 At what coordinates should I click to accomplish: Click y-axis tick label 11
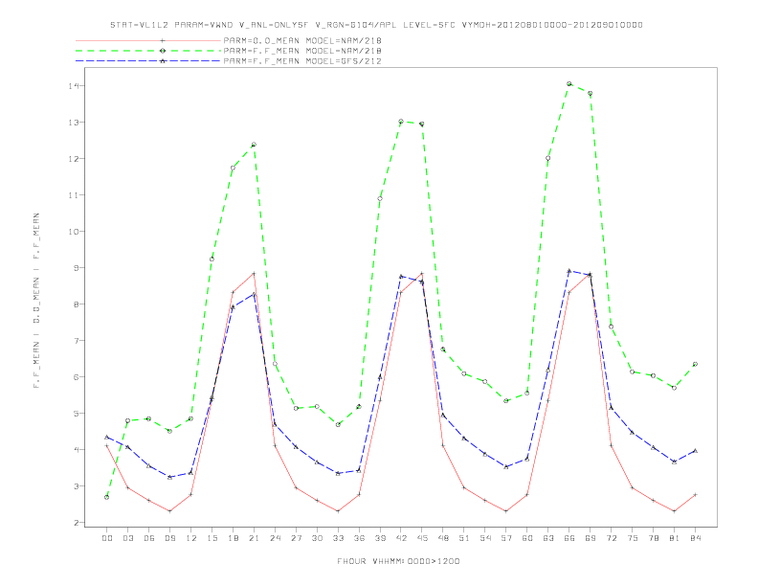(x=74, y=194)
